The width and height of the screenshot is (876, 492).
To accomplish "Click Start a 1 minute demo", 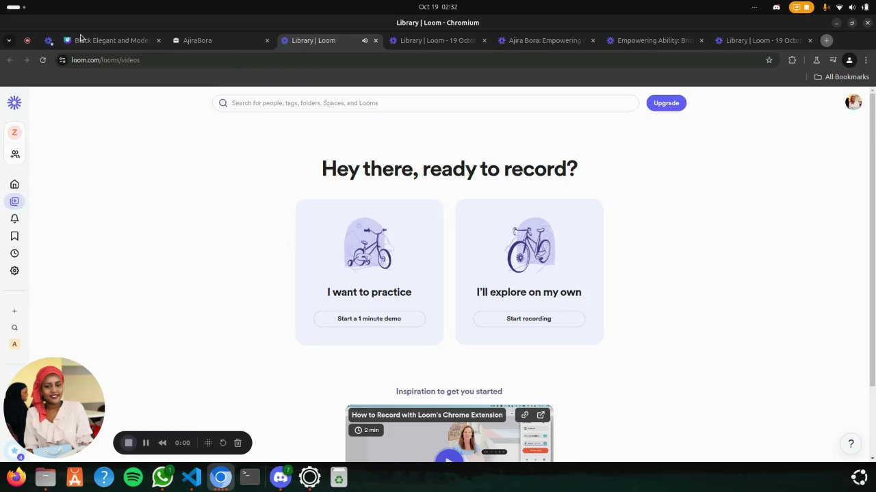I will [x=369, y=318].
